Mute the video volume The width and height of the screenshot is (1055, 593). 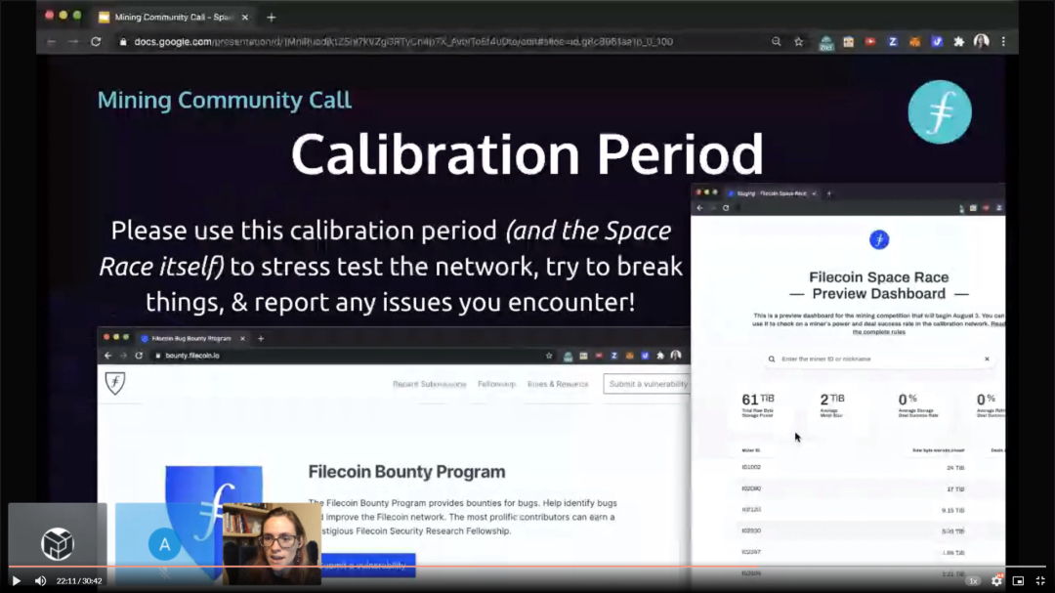coord(40,581)
